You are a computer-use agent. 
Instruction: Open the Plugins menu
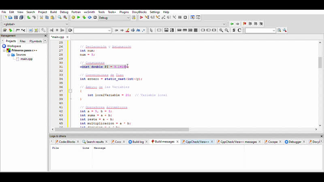(x=124, y=12)
